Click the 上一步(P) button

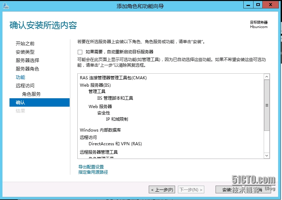(162, 189)
